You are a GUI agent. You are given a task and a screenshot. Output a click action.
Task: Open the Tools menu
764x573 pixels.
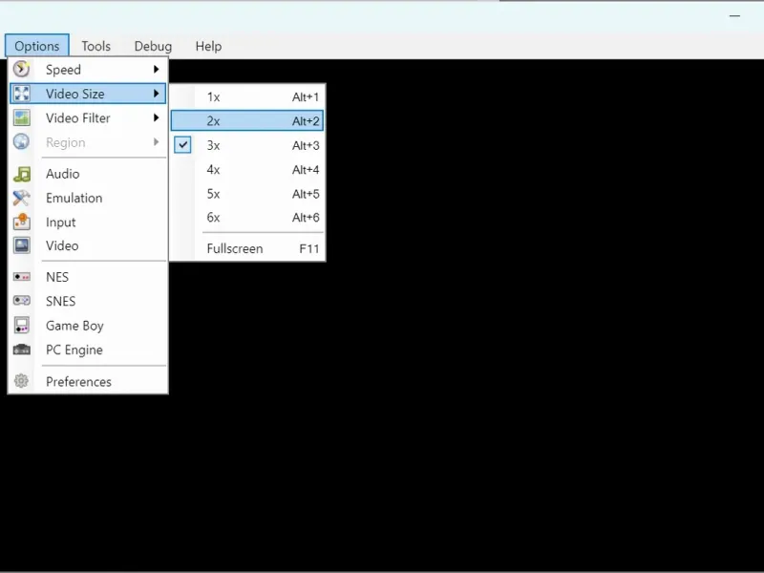click(x=96, y=46)
